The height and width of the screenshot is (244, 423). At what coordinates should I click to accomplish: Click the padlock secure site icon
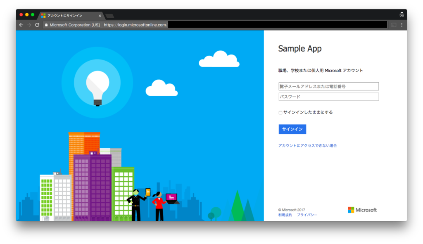[x=46, y=25]
